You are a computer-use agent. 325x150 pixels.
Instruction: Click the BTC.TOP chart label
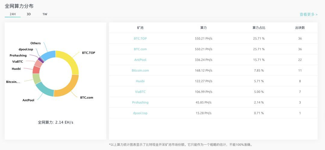(88, 53)
